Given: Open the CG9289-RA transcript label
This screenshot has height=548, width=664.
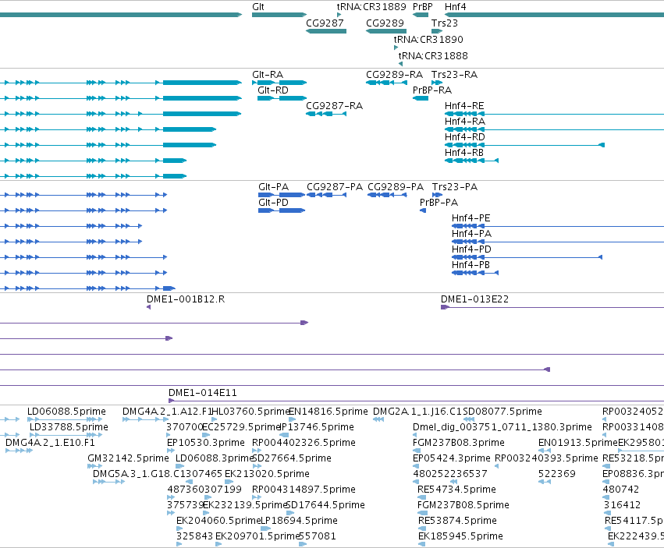Looking at the screenshot, I should pyautogui.click(x=394, y=75).
